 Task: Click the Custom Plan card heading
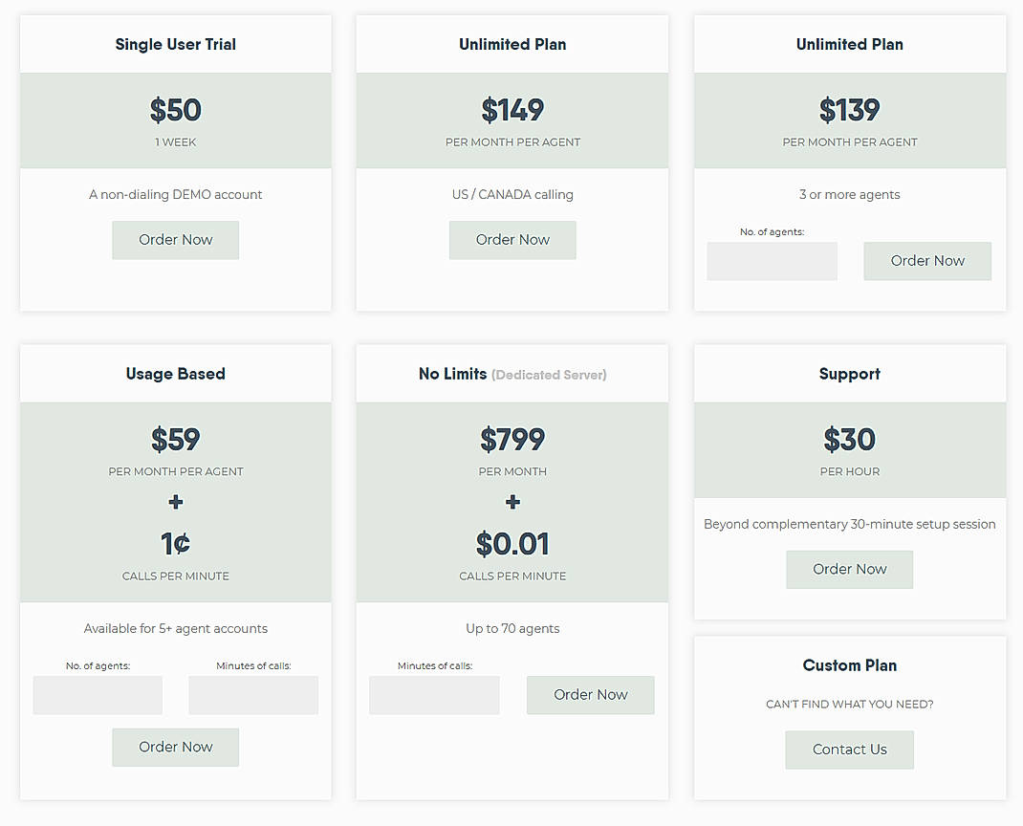pyautogui.click(x=849, y=665)
